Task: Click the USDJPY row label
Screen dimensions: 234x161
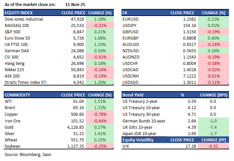Action: click(x=130, y=26)
